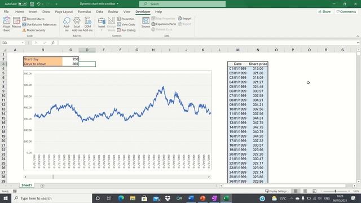361x203 pixels.
Task: Select the Days to show value 365
Action: pos(71,64)
